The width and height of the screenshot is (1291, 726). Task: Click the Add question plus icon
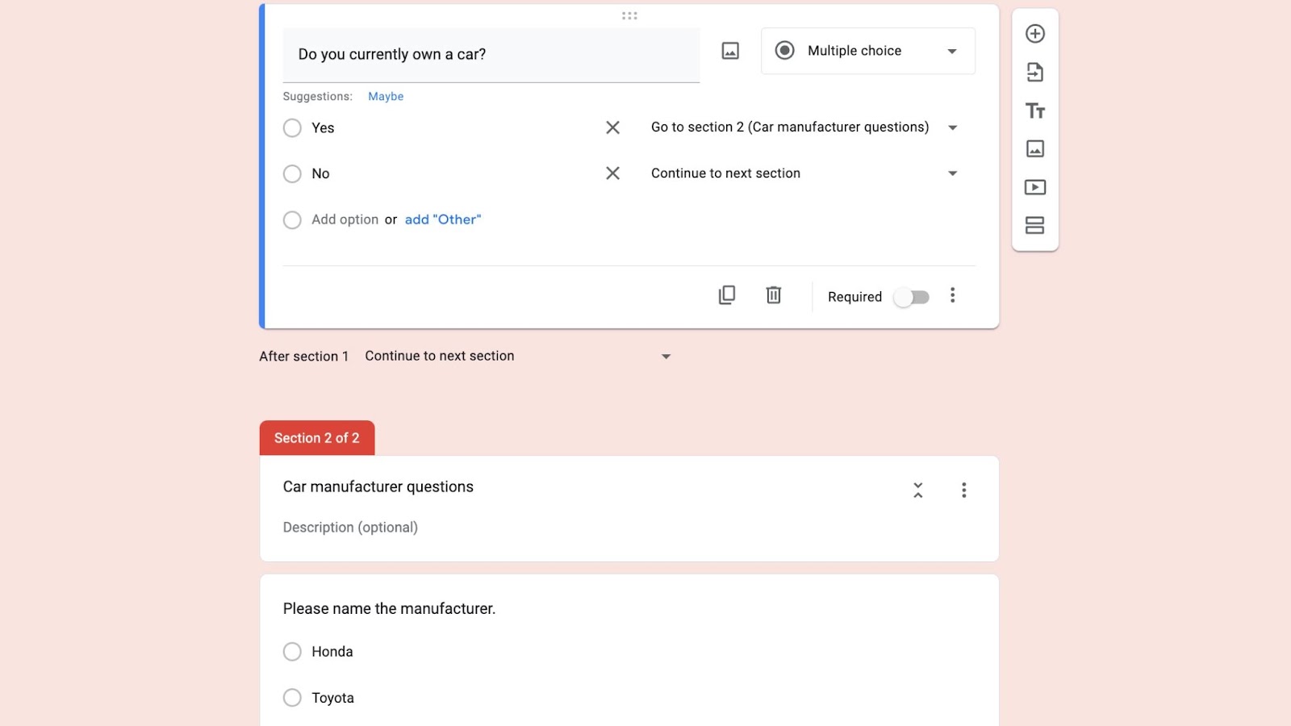(1035, 34)
